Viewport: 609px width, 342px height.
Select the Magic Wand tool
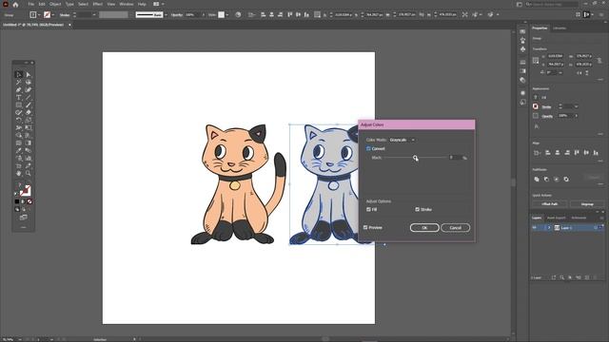[19, 83]
